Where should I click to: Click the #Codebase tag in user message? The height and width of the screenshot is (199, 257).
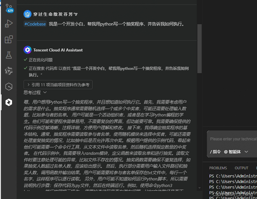coord(35,24)
